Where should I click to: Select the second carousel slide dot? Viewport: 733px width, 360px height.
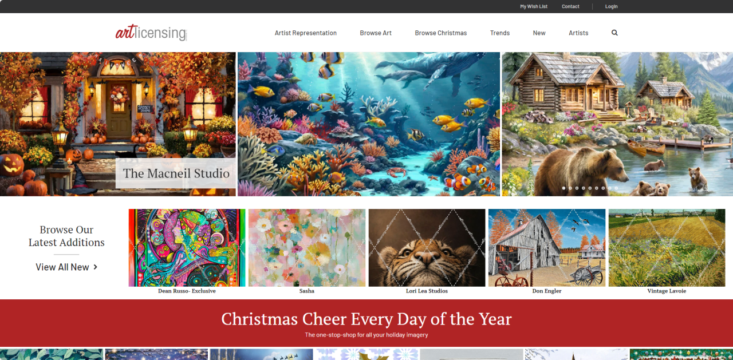570,188
